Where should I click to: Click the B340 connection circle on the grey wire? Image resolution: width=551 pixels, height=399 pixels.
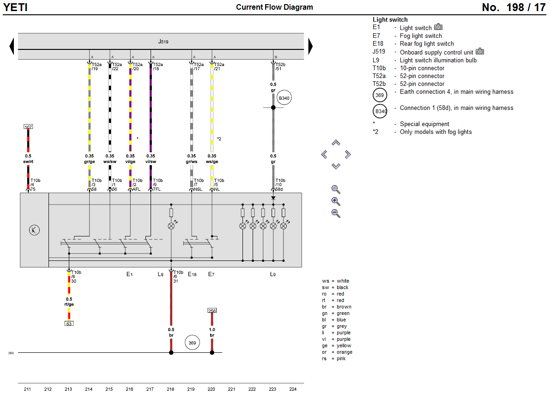point(285,98)
